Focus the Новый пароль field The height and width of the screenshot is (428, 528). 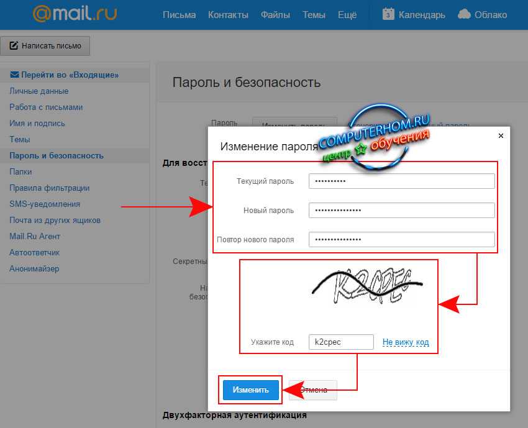pyautogui.click(x=401, y=211)
